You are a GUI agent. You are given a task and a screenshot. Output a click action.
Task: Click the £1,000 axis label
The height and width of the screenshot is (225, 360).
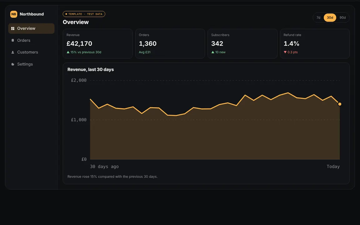[x=79, y=120]
